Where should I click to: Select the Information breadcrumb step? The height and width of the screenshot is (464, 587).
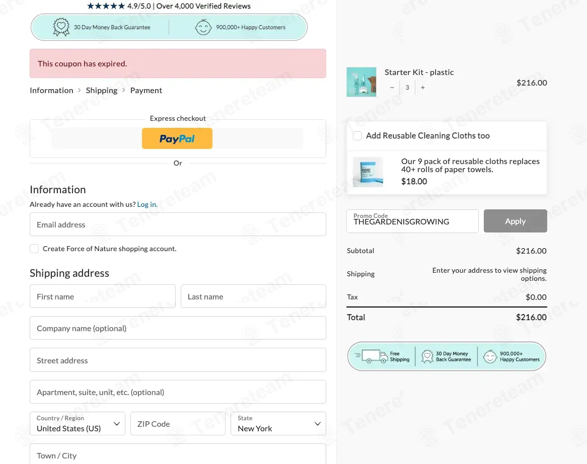click(x=52, y=91)
